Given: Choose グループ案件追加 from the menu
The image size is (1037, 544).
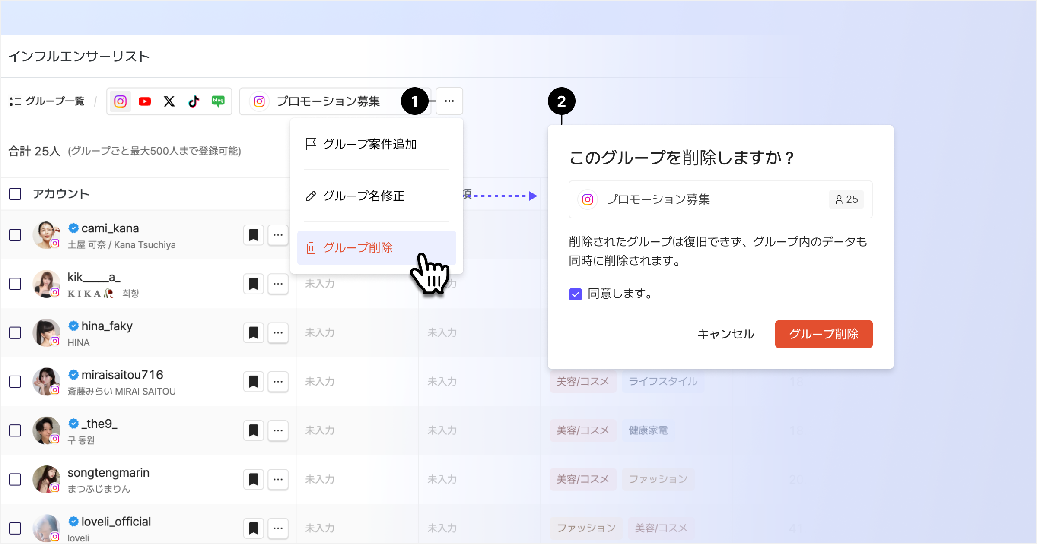Looking at the screenshot, I should [x=370, y=144].
